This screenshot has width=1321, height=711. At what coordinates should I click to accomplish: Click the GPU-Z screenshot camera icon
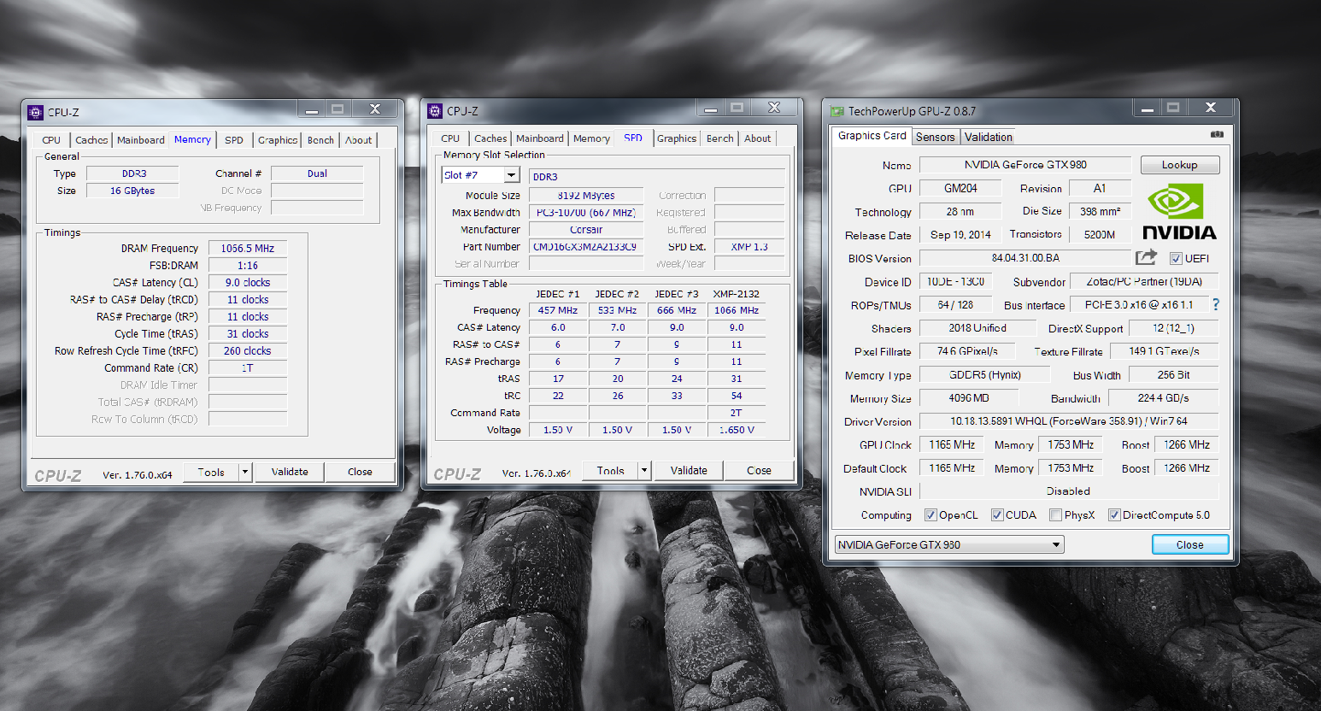(x=1217, y=134)
